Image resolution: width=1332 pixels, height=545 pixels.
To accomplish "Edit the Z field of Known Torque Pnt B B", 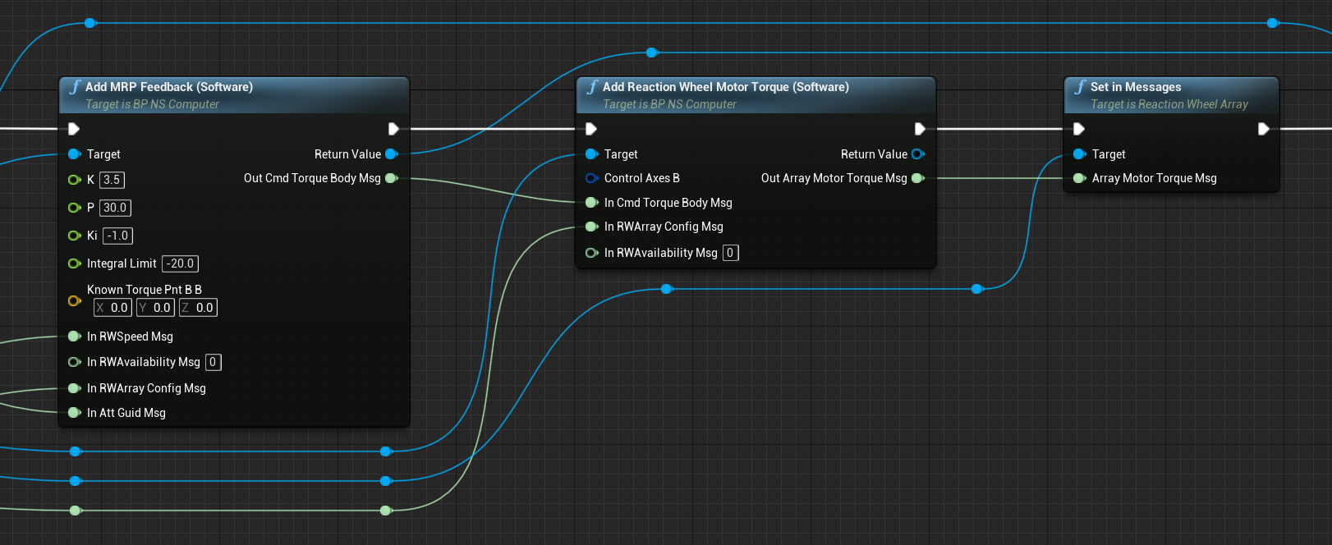I will click(198, 308).
